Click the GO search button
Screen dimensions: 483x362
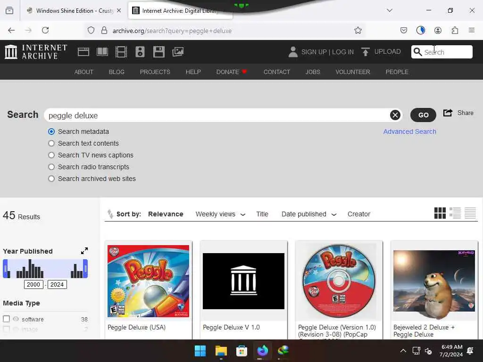click(x=423, y=115)
